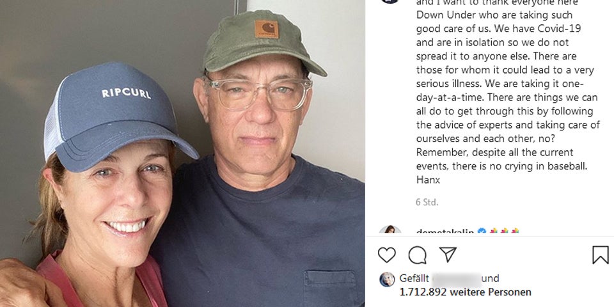614x307 pixels.
Task: Click the RIPCURL logo on the blue cap
Action: click(x=126, y=93)
